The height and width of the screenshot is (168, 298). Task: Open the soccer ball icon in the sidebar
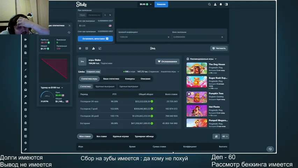(x=26, y=143)
